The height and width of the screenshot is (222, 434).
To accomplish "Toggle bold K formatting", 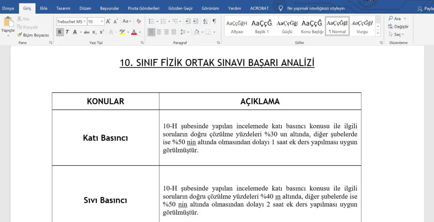I will point(60,32).
